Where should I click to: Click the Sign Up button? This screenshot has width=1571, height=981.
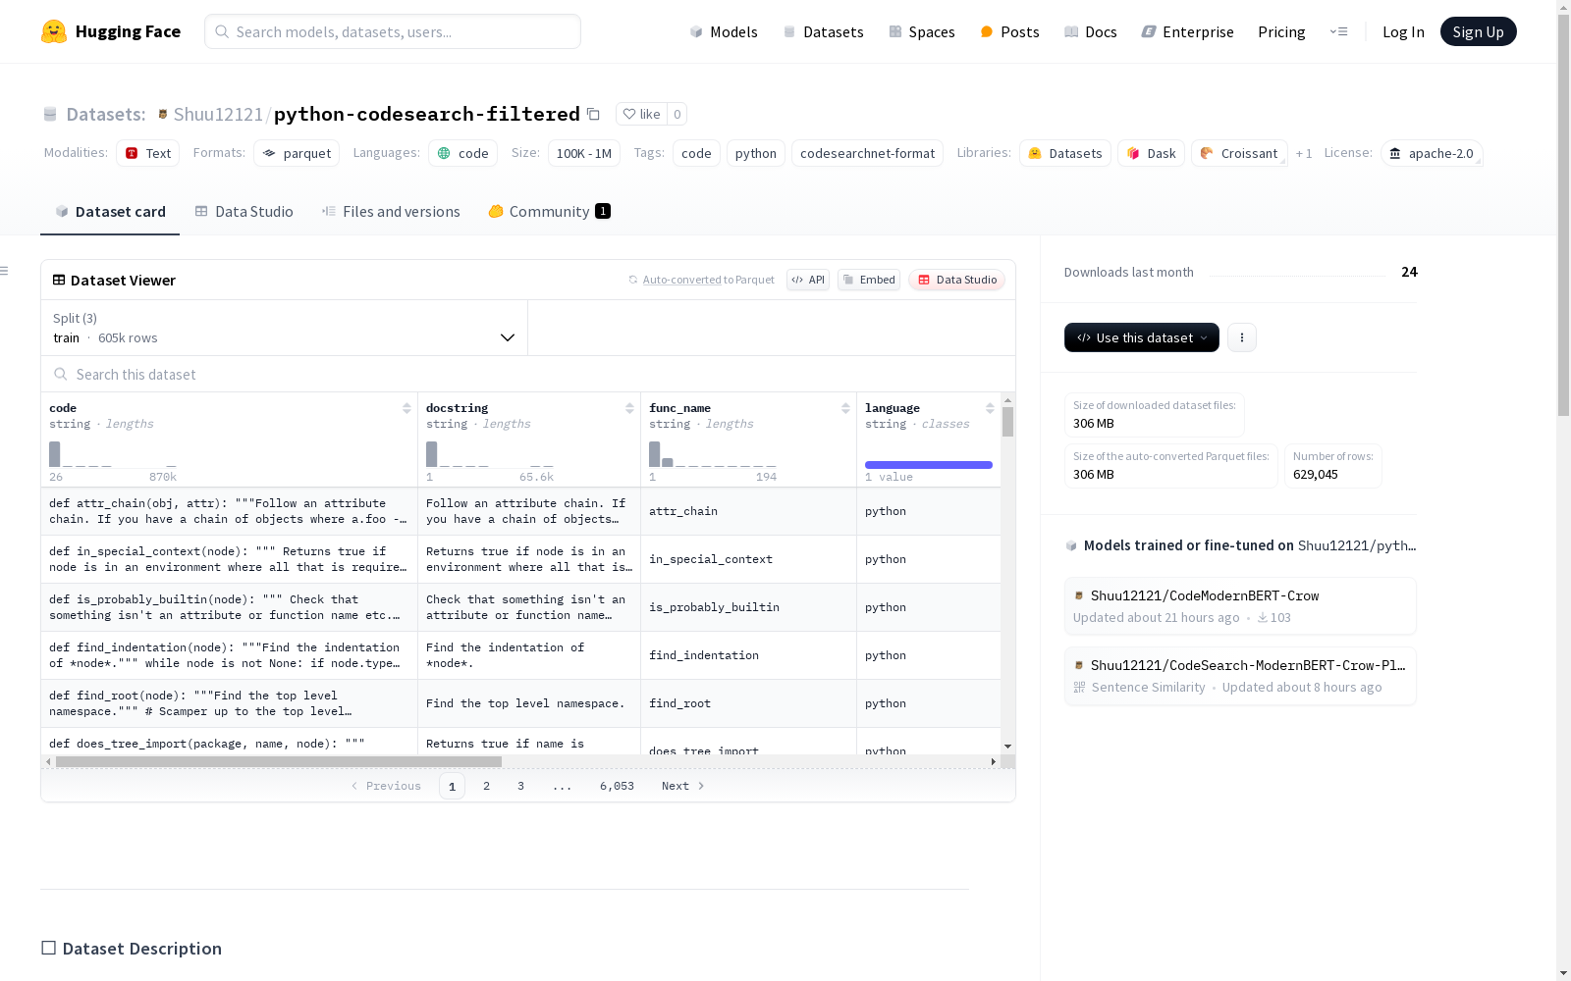[x=1478, y=31]
